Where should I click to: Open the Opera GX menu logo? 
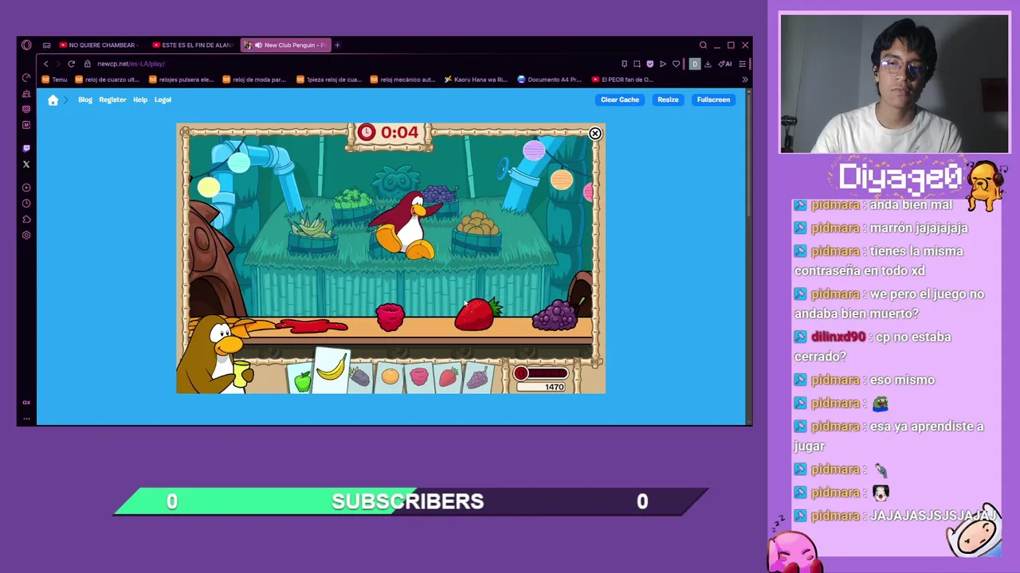point(26,45)
